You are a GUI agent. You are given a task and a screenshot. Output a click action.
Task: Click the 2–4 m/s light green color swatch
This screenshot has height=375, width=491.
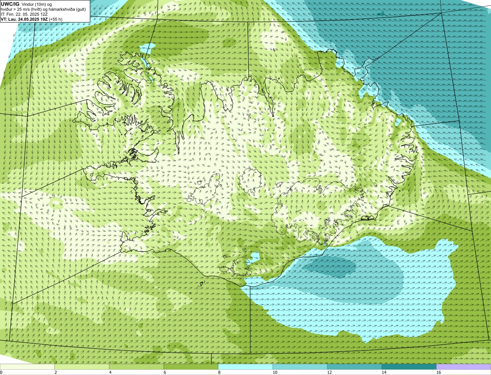point(82,367)
